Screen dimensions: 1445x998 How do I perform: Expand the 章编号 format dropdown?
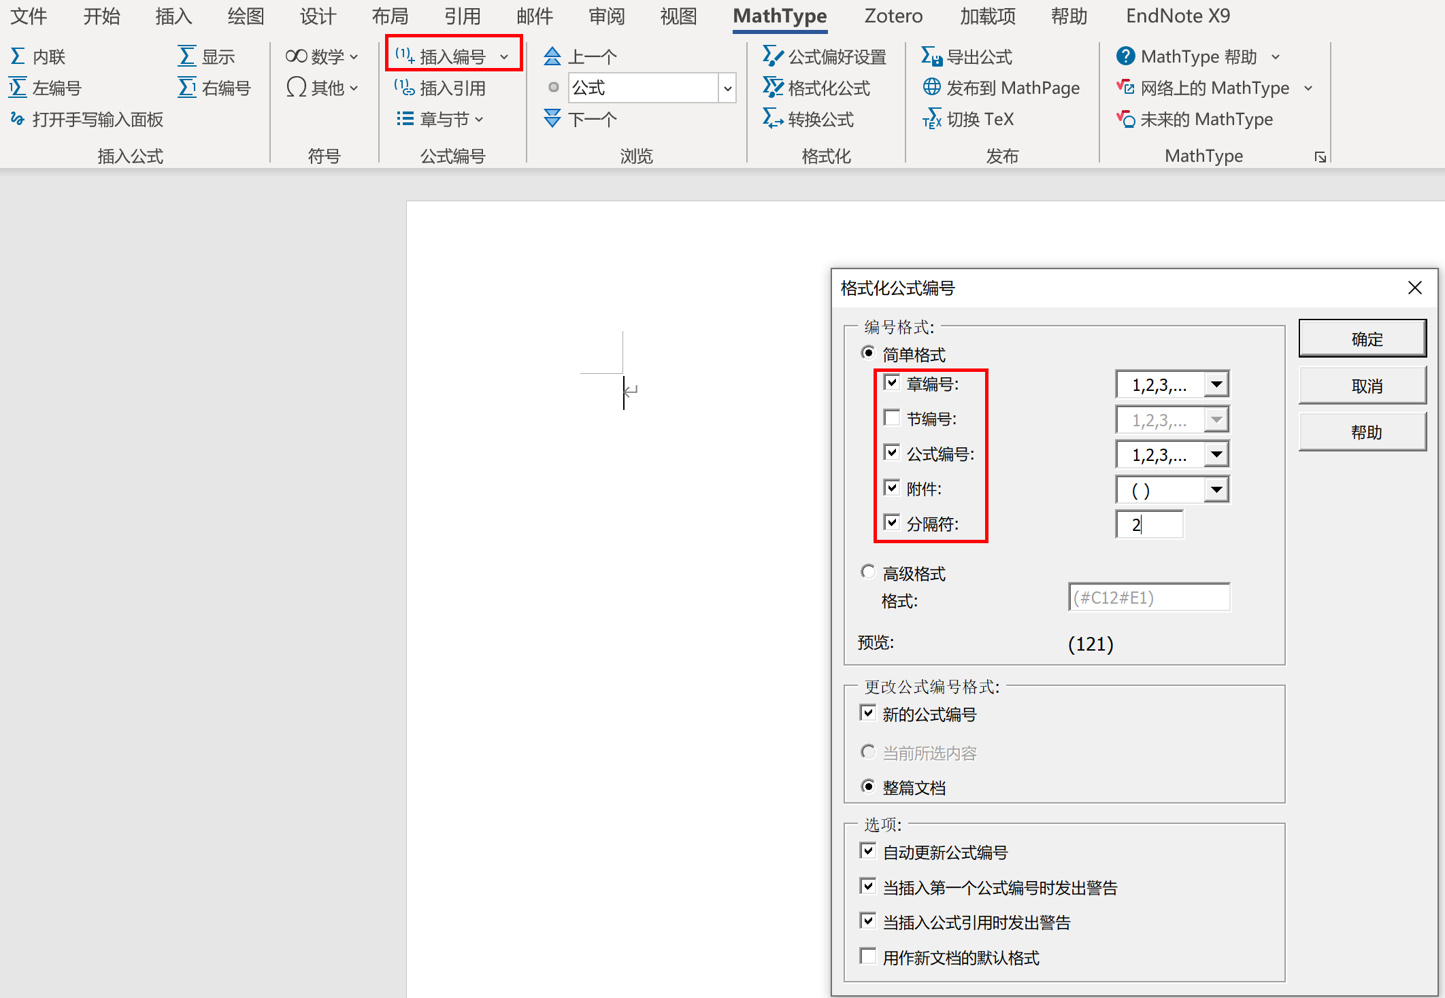[1216, 385]
